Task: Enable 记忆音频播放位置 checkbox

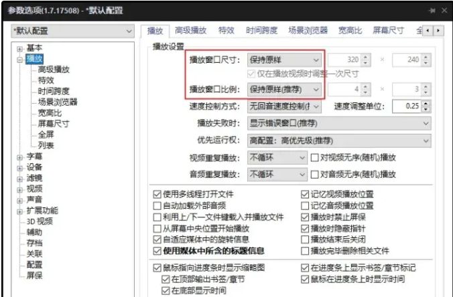Action: tap(305, 206)
